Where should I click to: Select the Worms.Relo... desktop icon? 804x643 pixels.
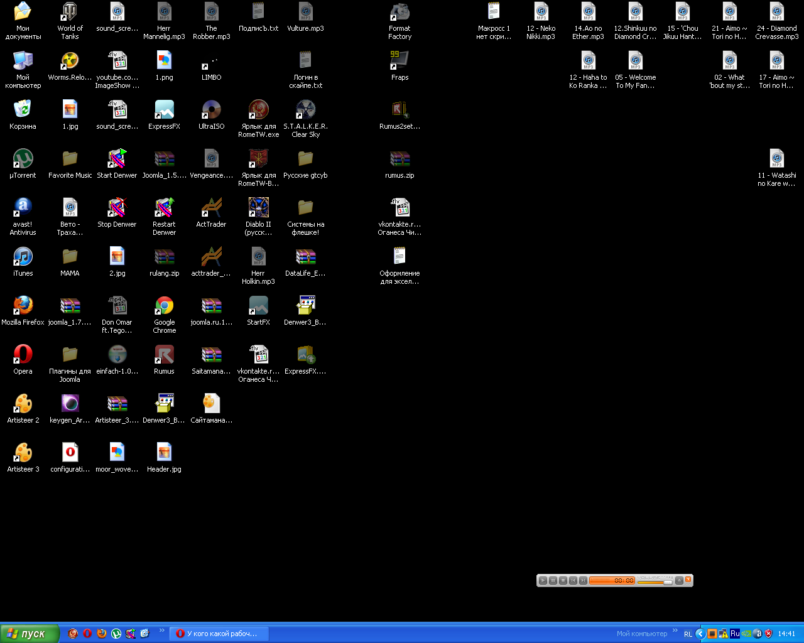pyautogui.click(x=70, y=65)
